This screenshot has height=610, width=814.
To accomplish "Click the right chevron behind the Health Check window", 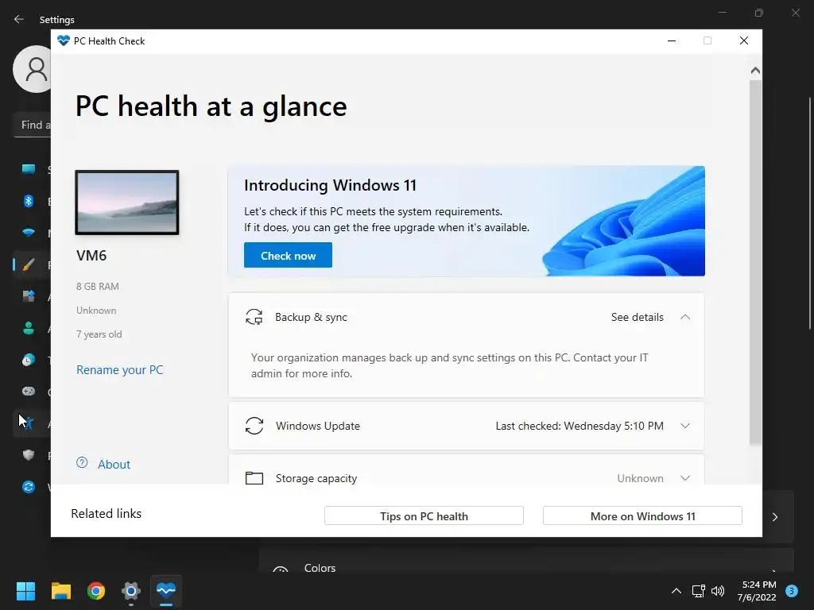I will [x=774, y=516].
